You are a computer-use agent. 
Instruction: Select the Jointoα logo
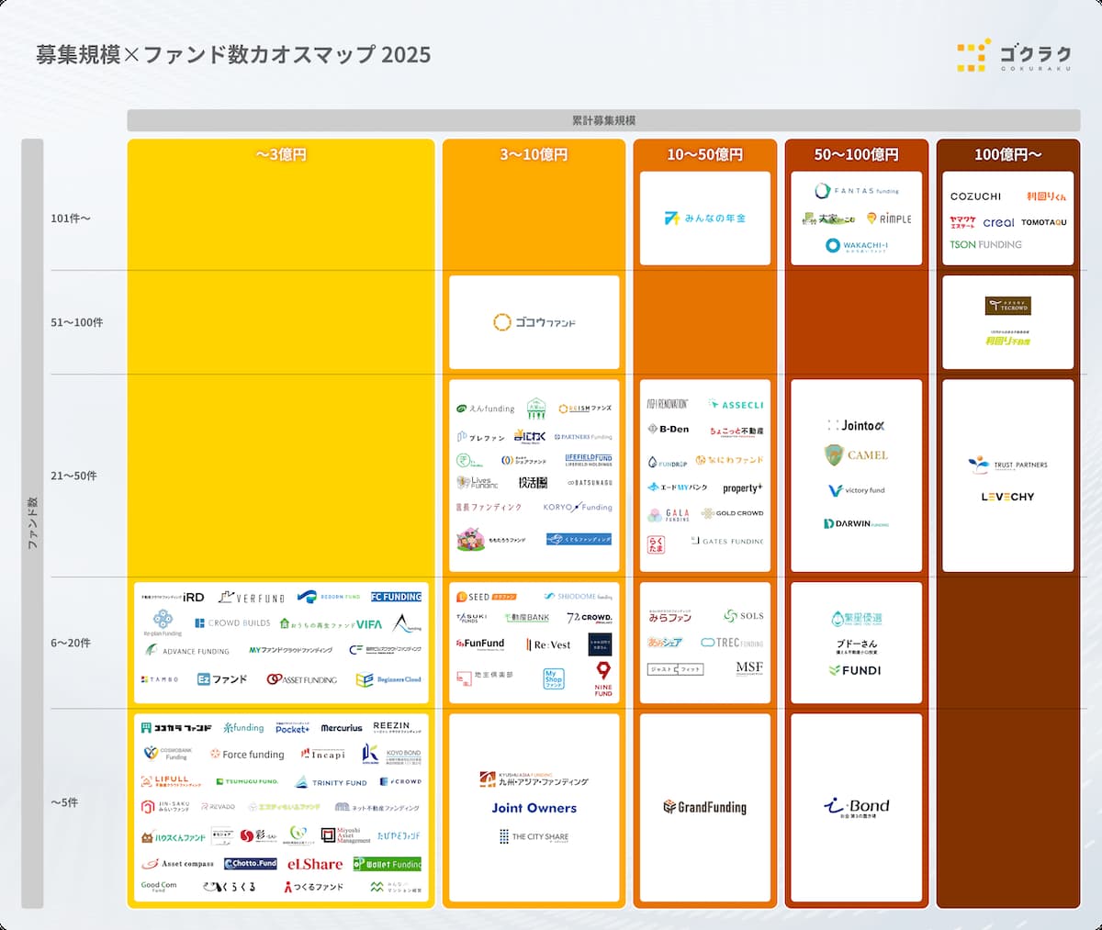pos(857,426)
